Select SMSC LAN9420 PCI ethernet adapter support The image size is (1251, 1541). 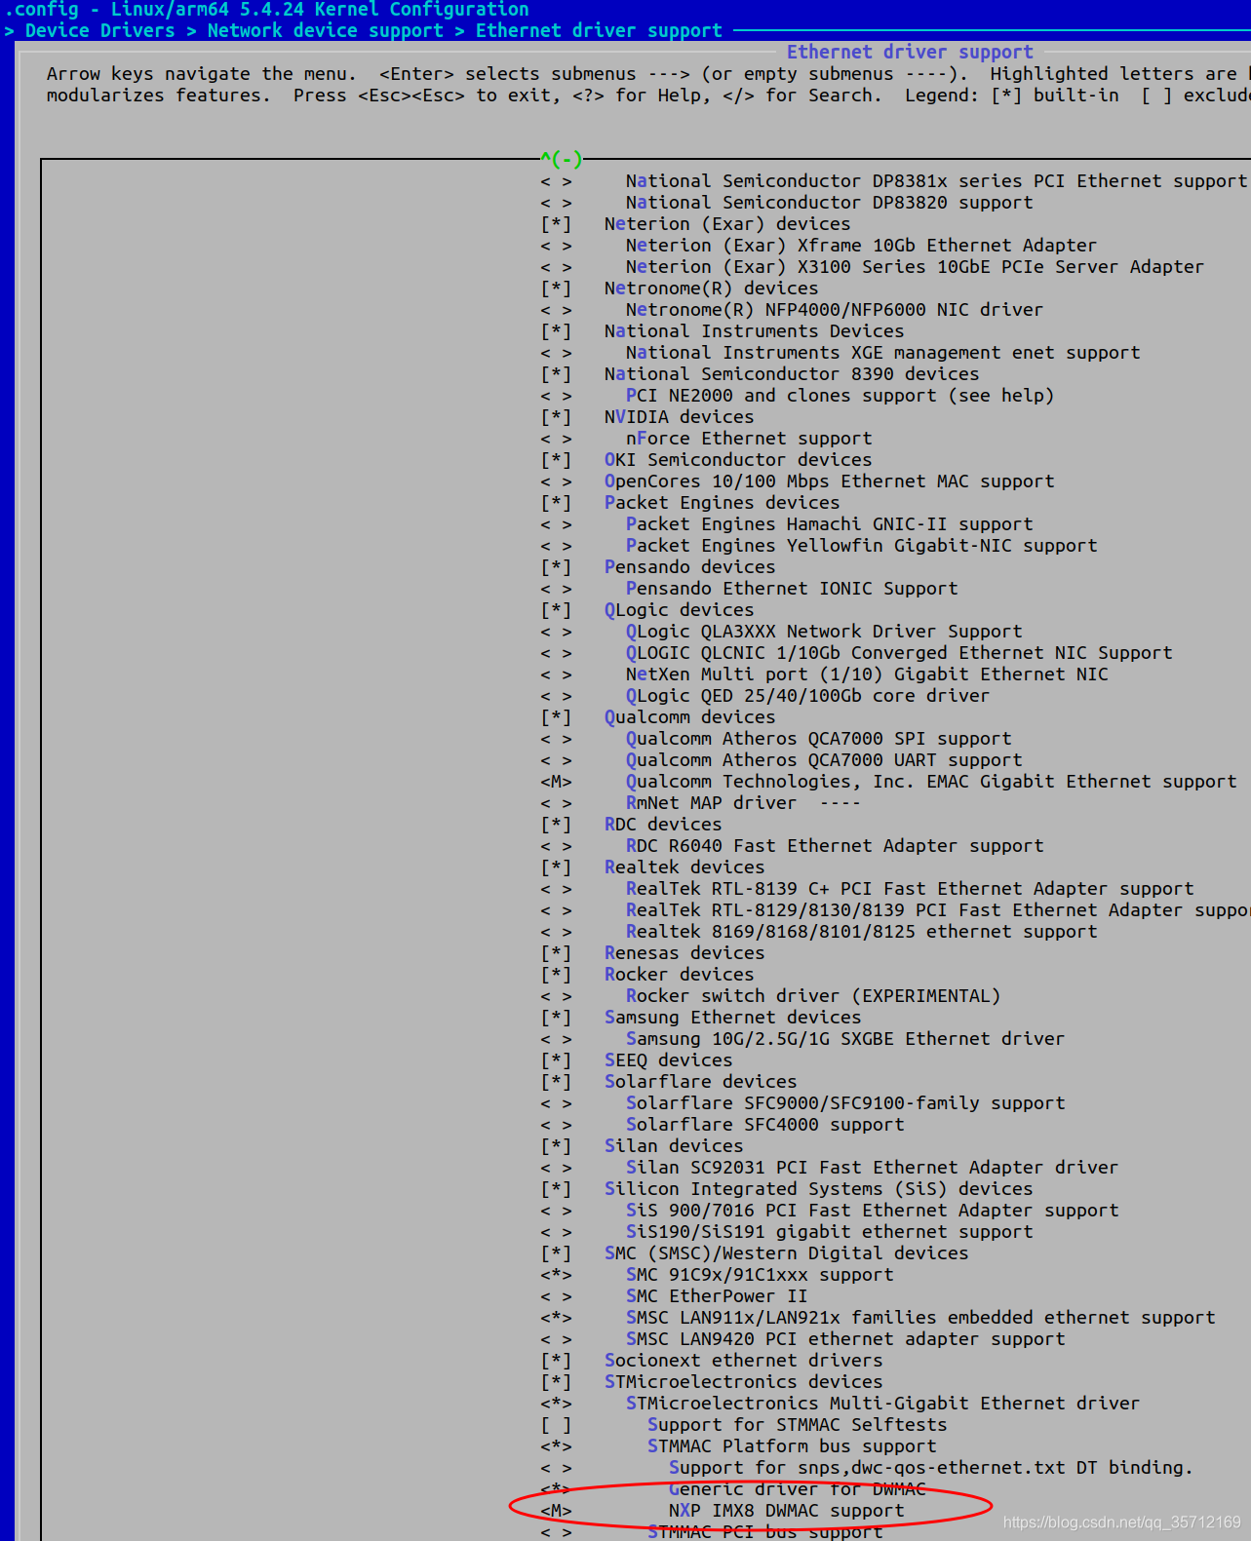[845, 1339]
